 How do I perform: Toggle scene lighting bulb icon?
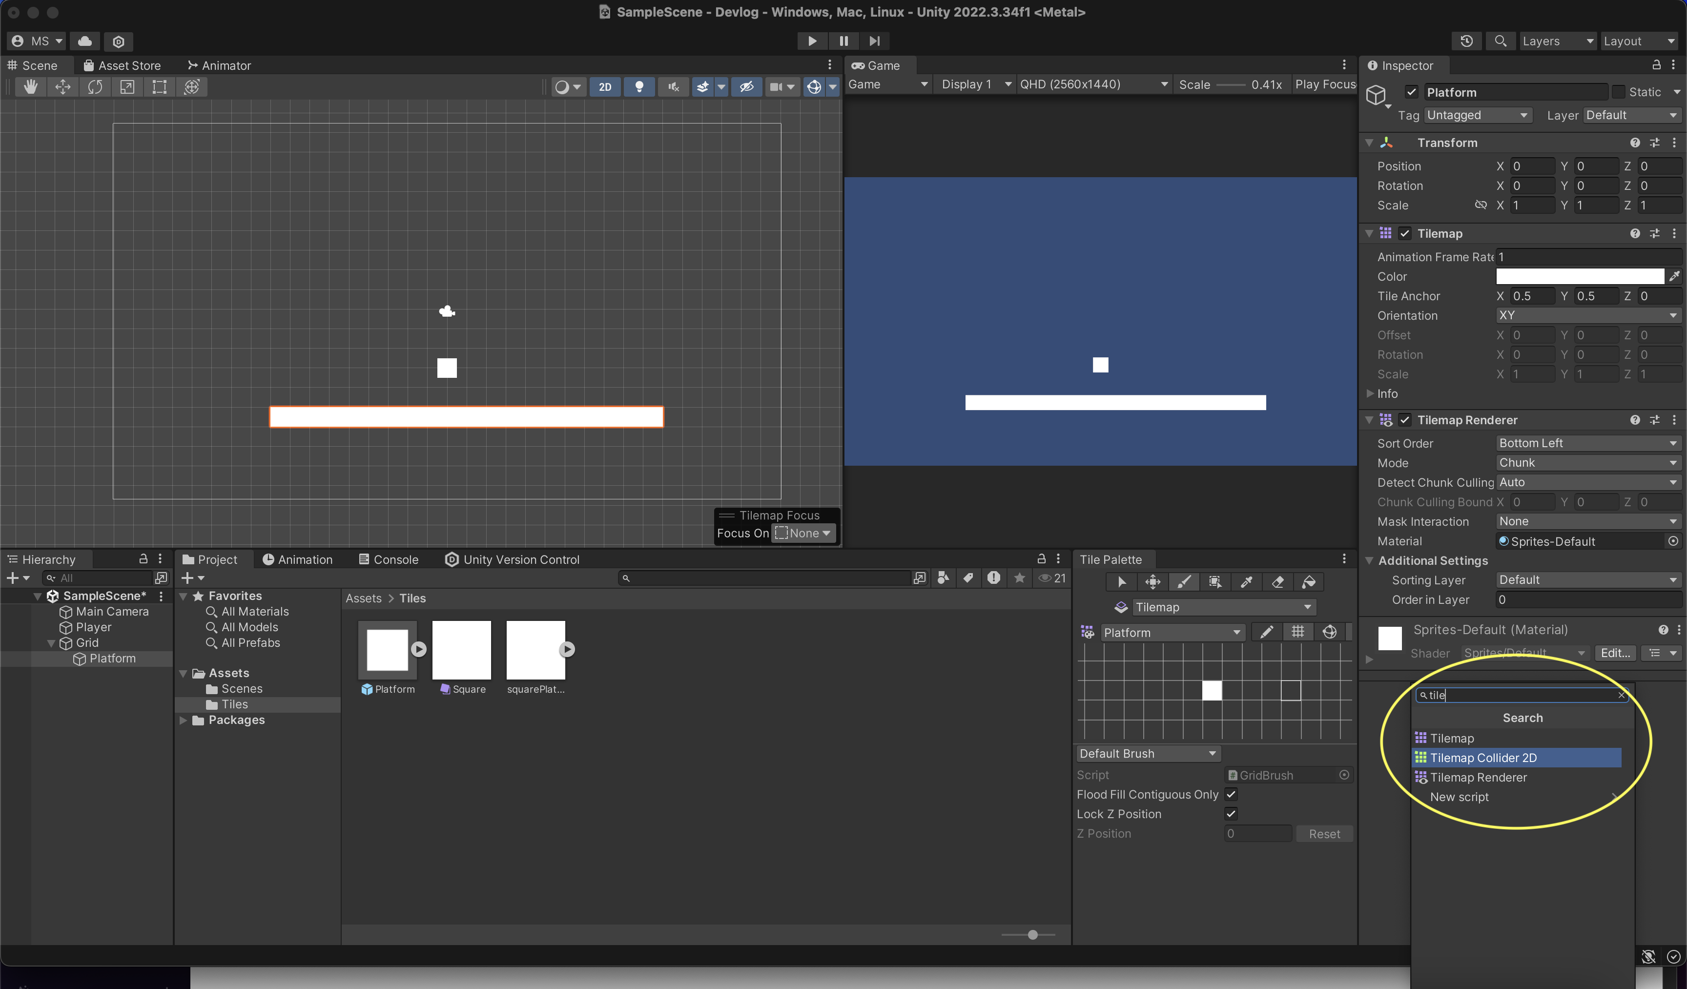(638, 87)
